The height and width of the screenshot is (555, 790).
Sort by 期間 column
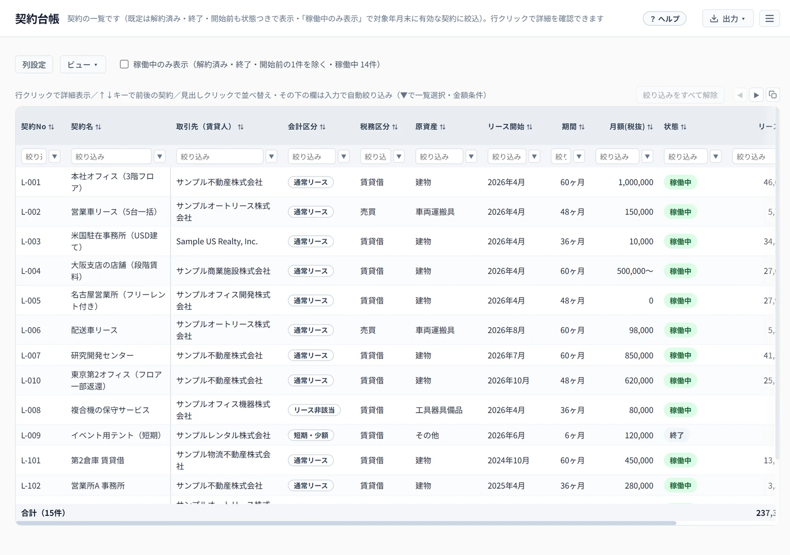click(x=573, y=127)
